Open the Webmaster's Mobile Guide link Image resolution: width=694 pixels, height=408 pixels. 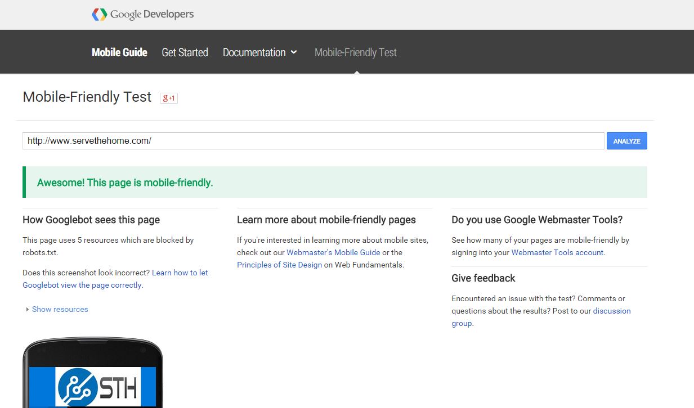point(333,252)
